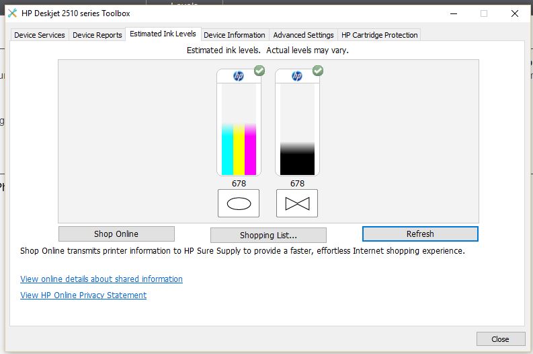Select the Estimated Ink Levels tab

click(163, 34)
